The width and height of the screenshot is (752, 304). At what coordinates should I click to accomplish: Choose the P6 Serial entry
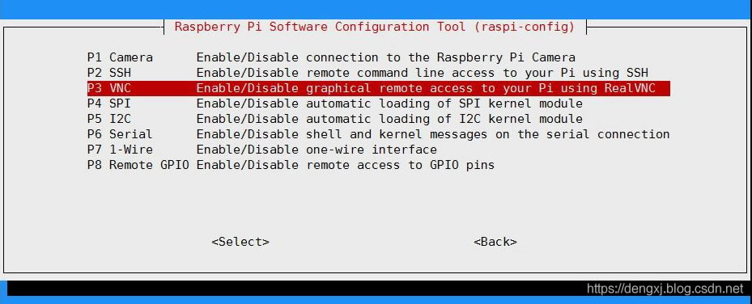pos(379,134)
